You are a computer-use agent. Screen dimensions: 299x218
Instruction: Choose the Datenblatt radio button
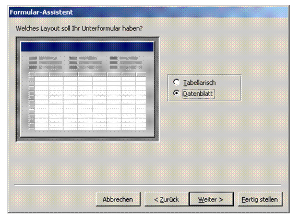pyautogui.click(x=176, y=93)
